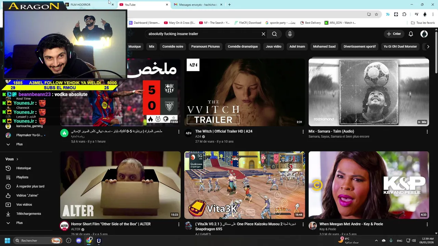Click the Windows taskbar Rechercher search box
This screenshot has height=246, width=438.
tap(38, 241)
